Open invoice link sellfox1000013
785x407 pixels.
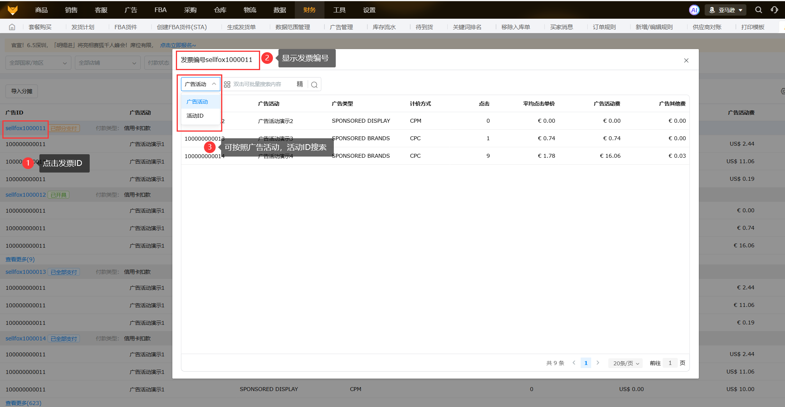click(25, 272)
